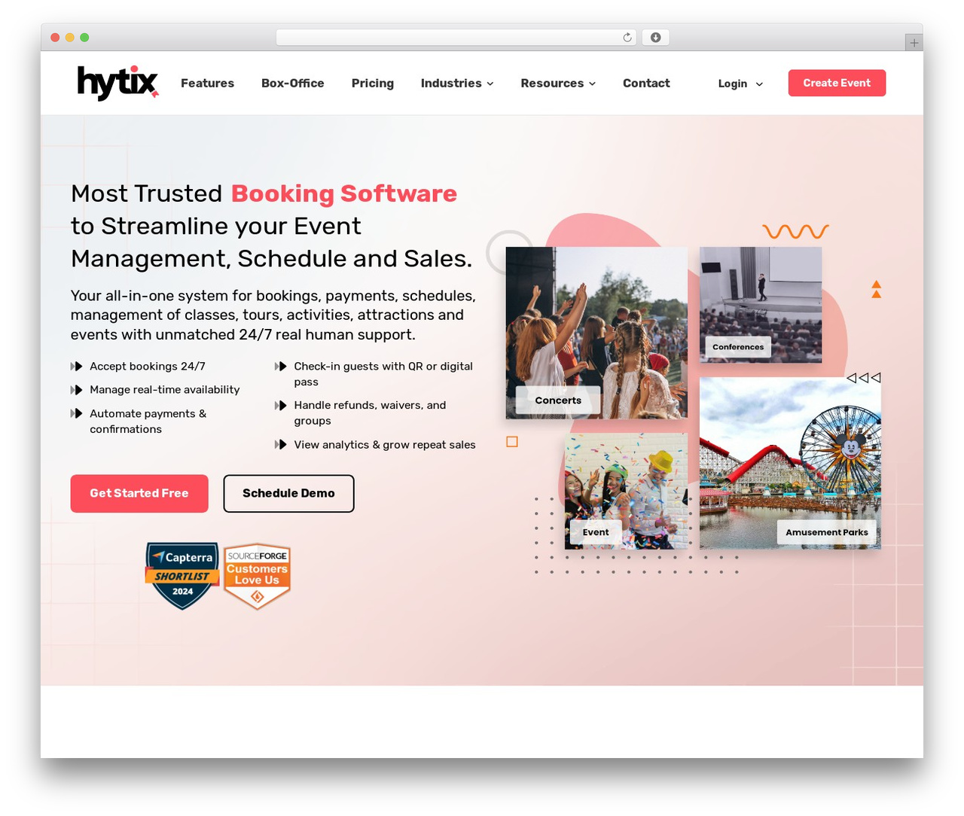This screenshot has width=964, height=816.
Task: Click 'Automate payments & confirmations' text
Action: (x=148, y=422)
